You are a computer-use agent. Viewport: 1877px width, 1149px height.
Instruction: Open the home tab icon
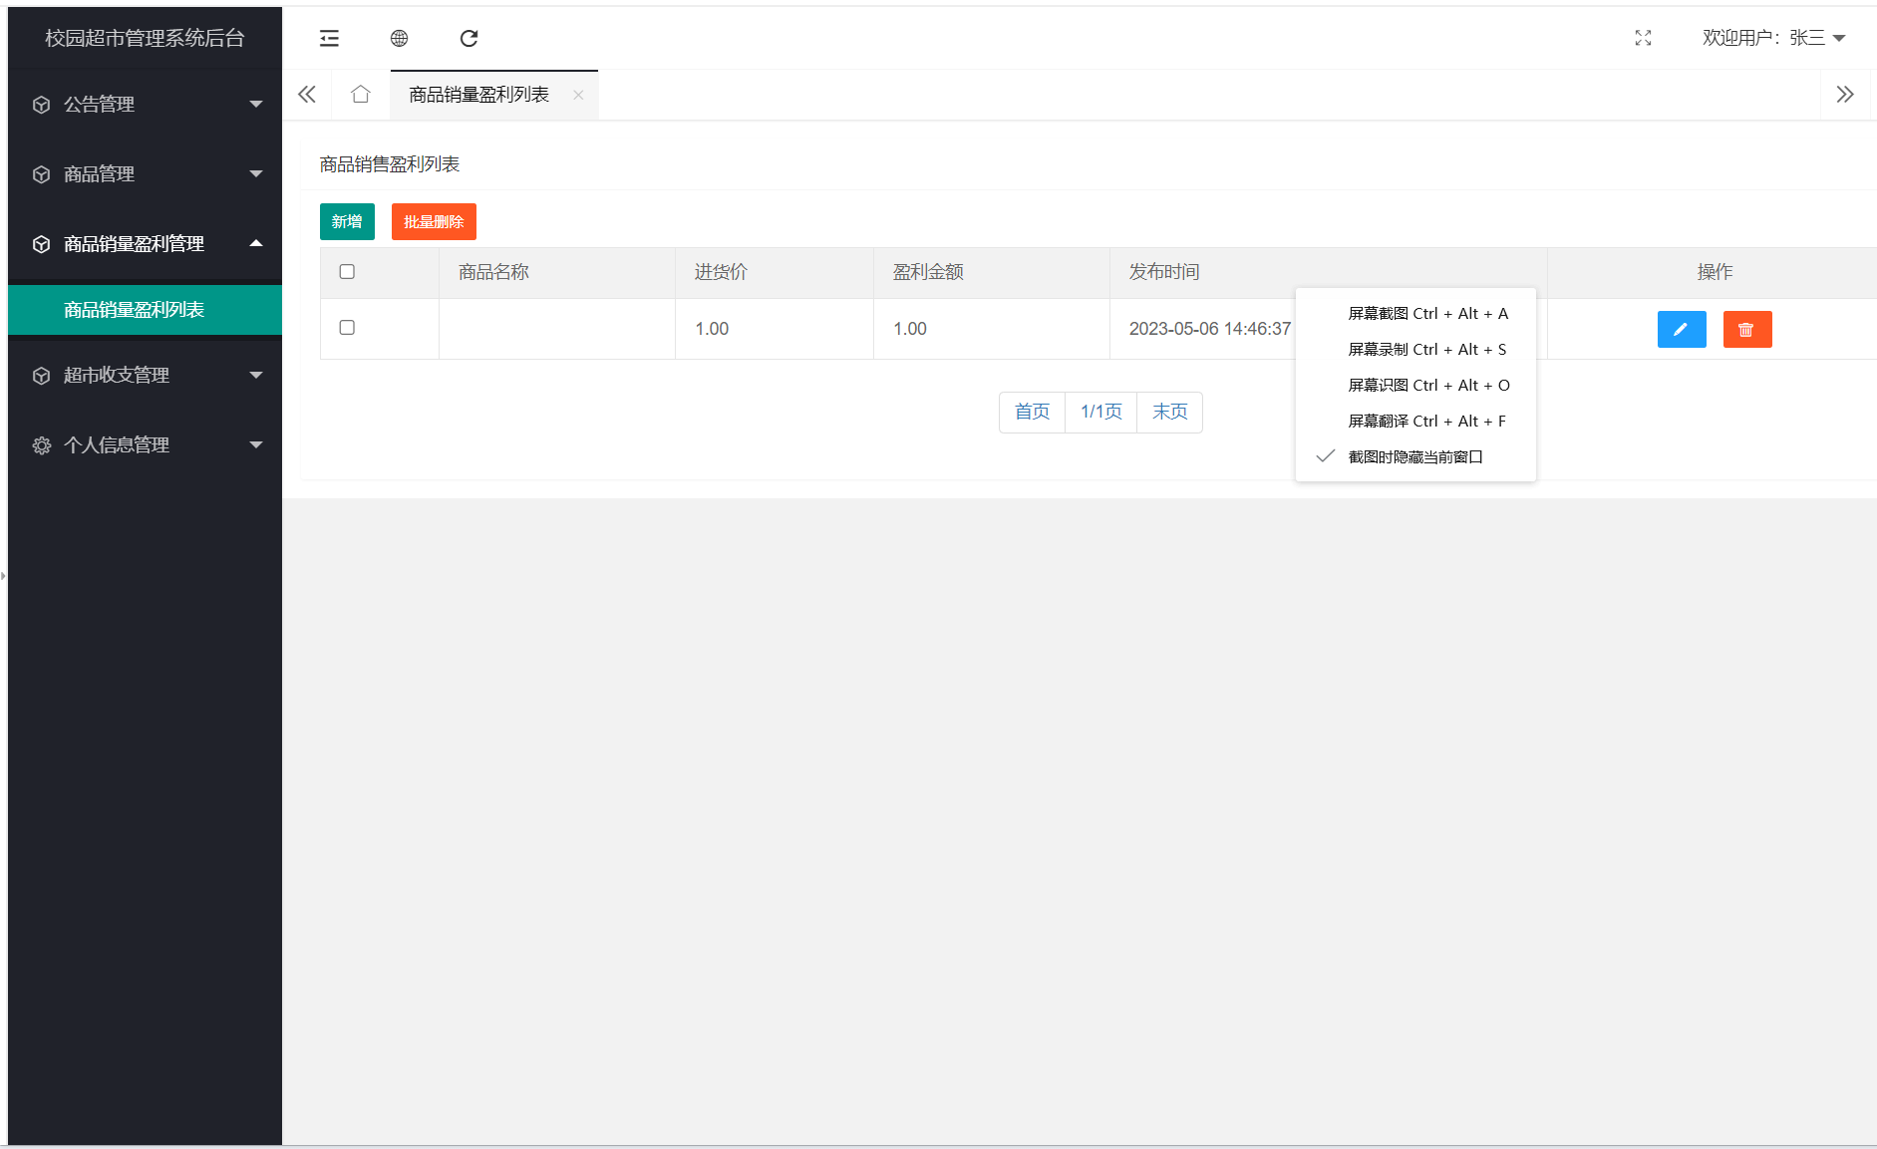point(360,94)
